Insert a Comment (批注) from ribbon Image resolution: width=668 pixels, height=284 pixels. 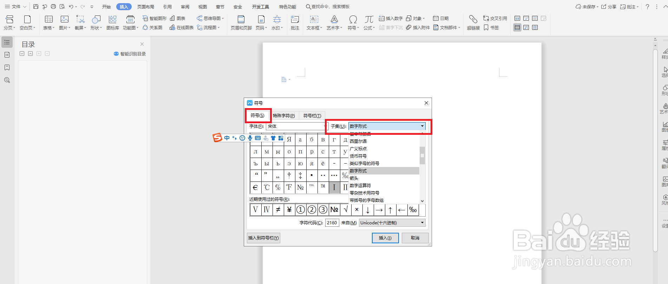pos(295,23)
